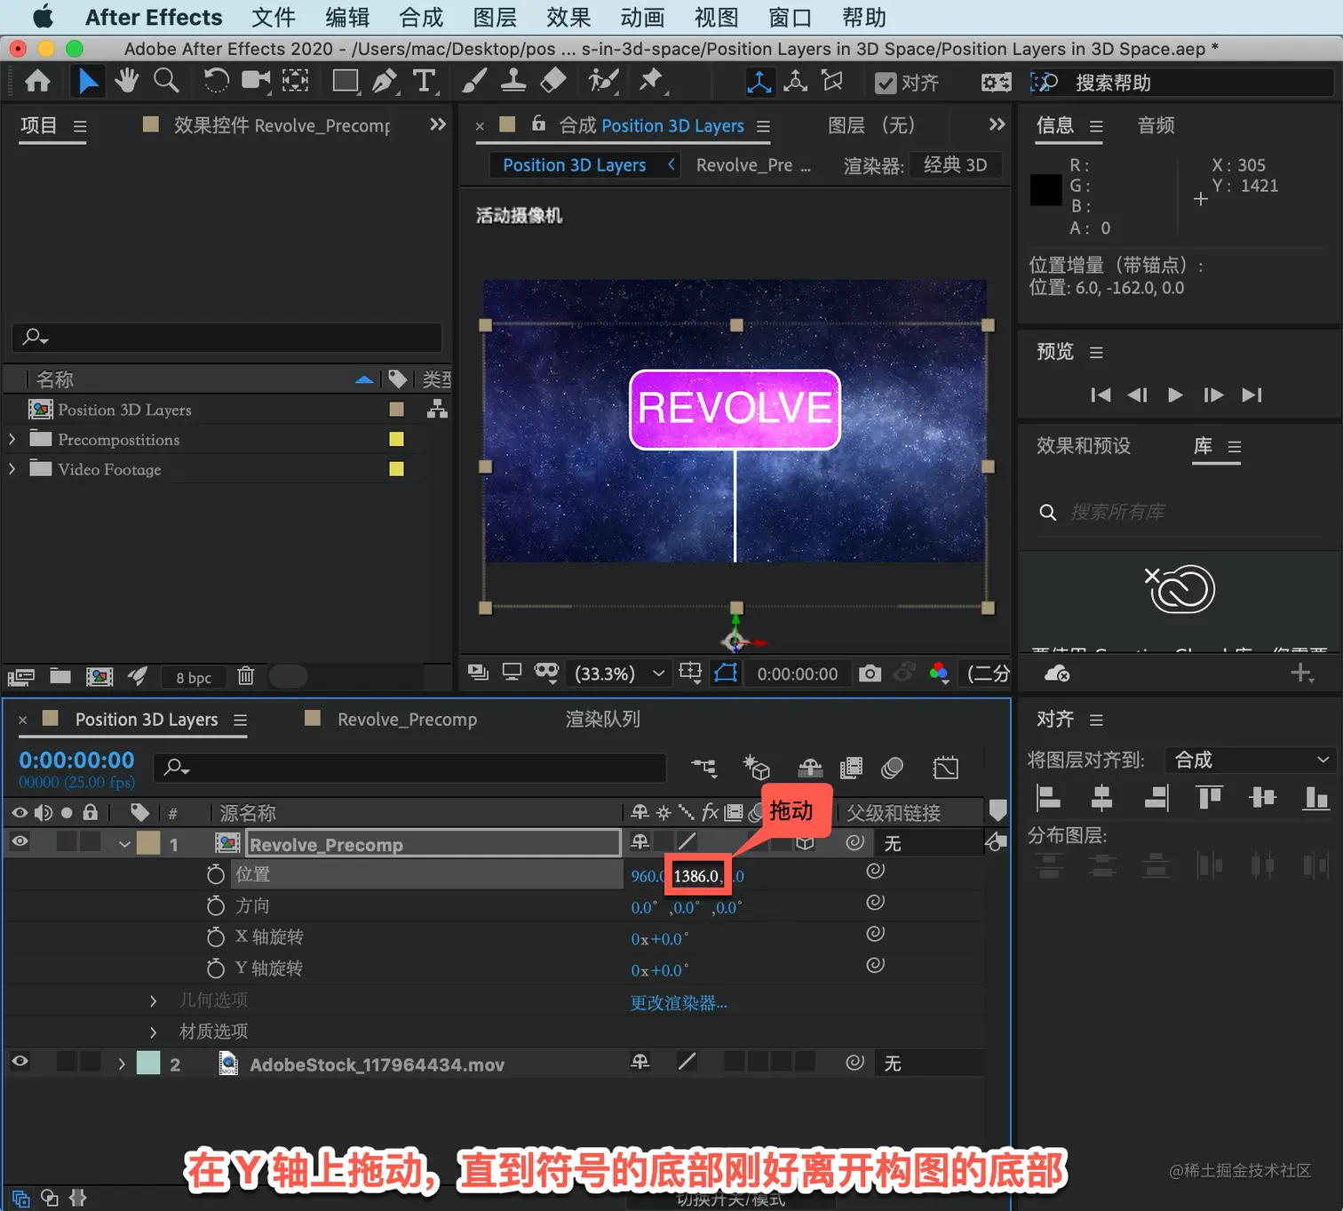Viewport: 1343px width, 1211px height.
Task: Click the 搜索帮助 search field
Action: click(1202, 83)
